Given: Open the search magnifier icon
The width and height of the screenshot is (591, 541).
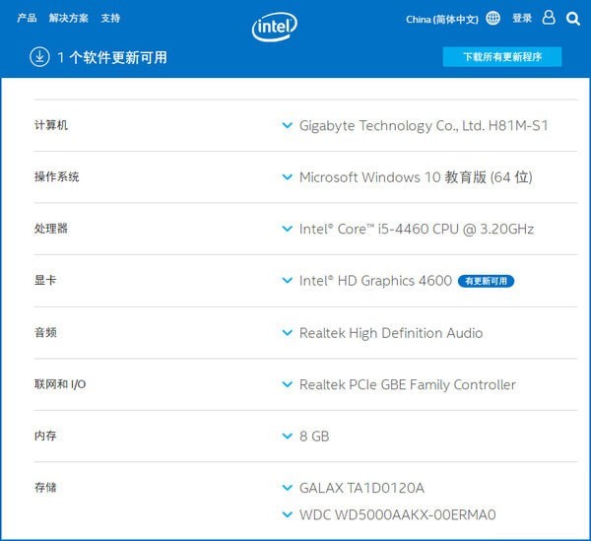Looking at the screenshot, I should (573, 18).
